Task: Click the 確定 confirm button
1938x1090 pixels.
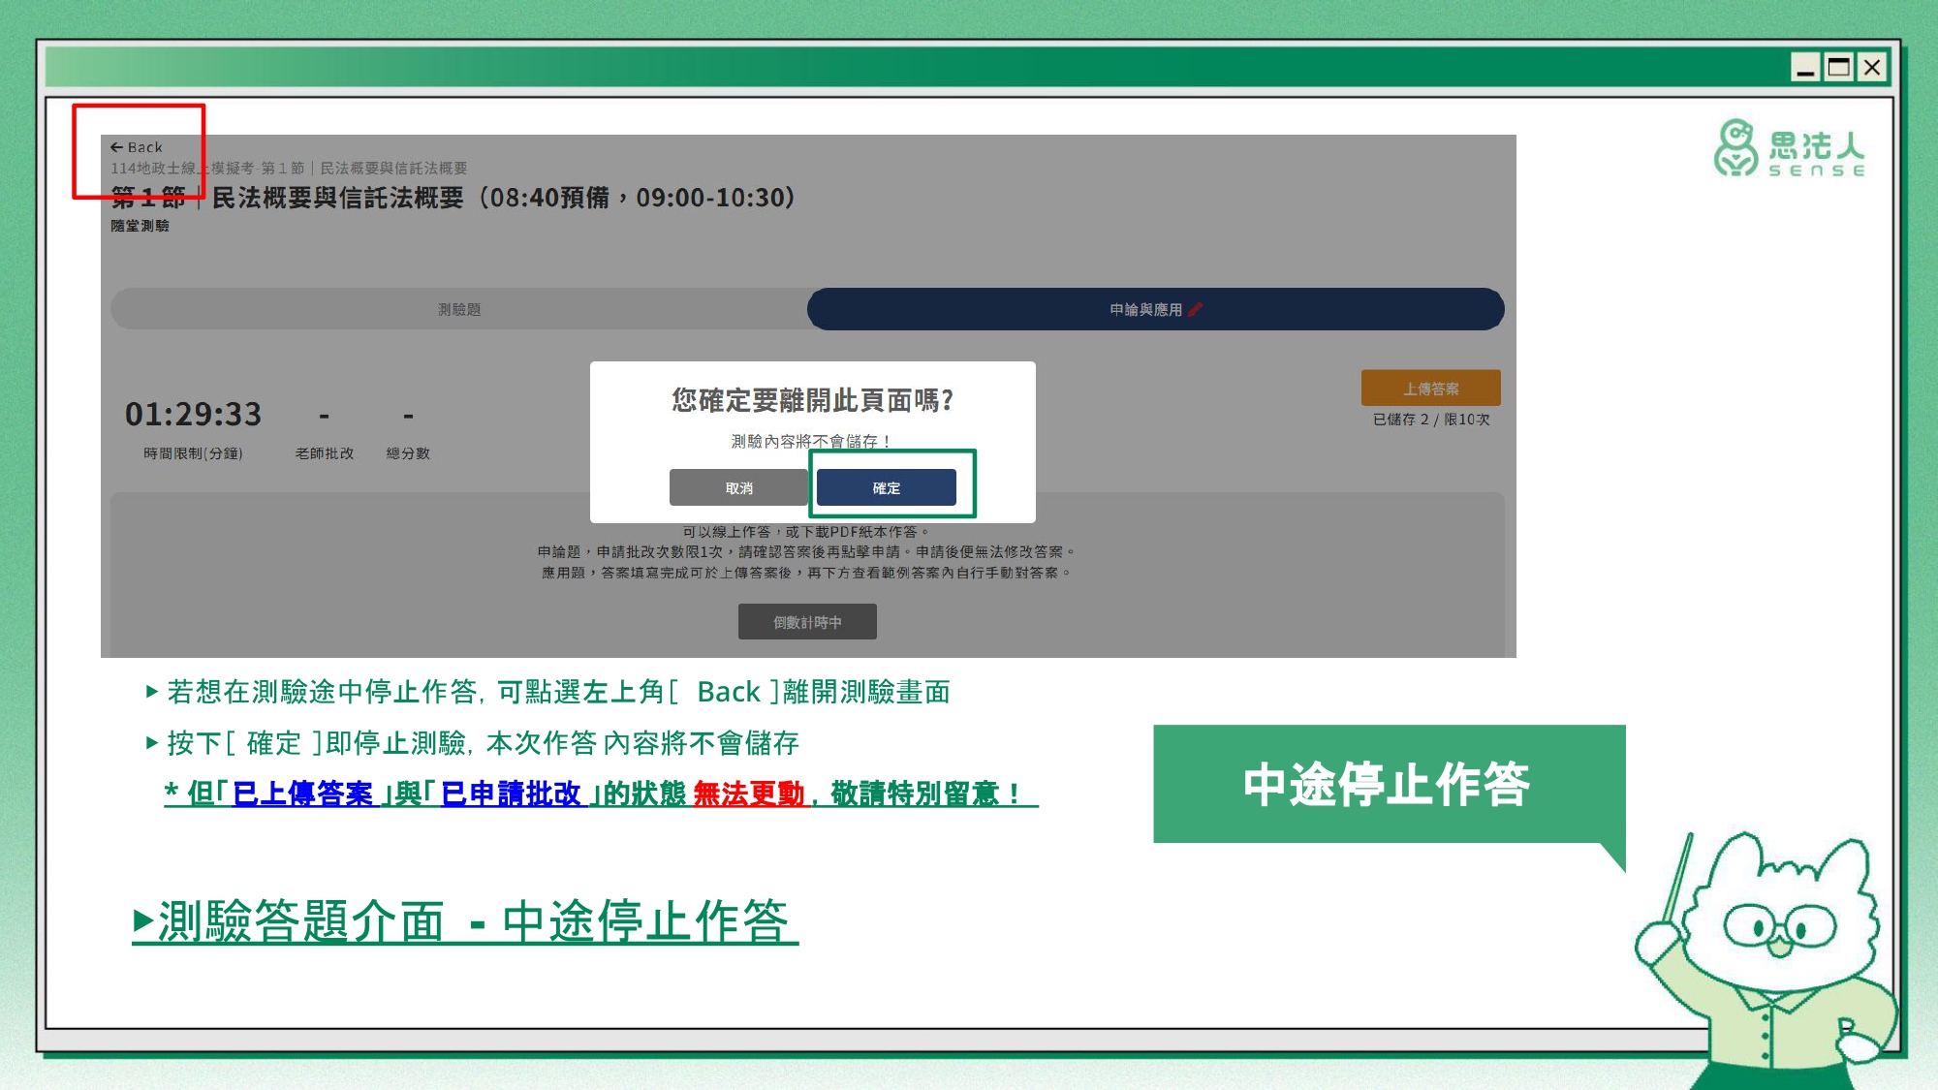Action: point(886,487)
